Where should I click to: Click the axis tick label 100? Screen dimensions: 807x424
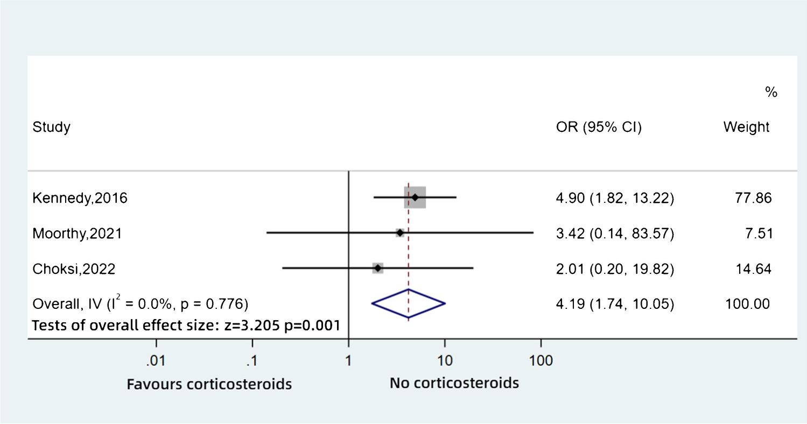[x=541, y=361]
